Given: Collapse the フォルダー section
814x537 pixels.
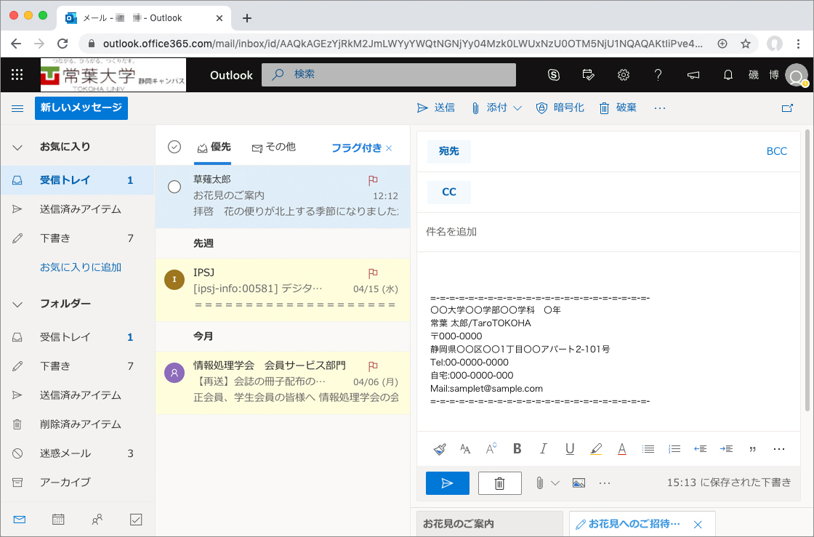Looking at the screenshot, I should click(18, 304).
